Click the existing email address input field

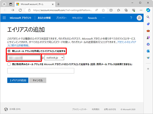(x=41, y=71)
